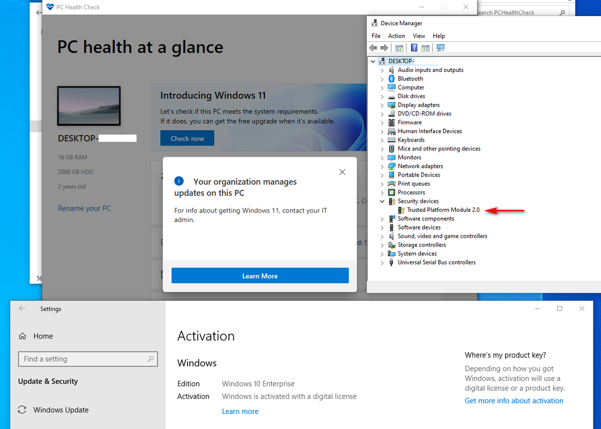Click the Storage controllers icon
This screenshot has height=429, width=601.
(391, 245)
